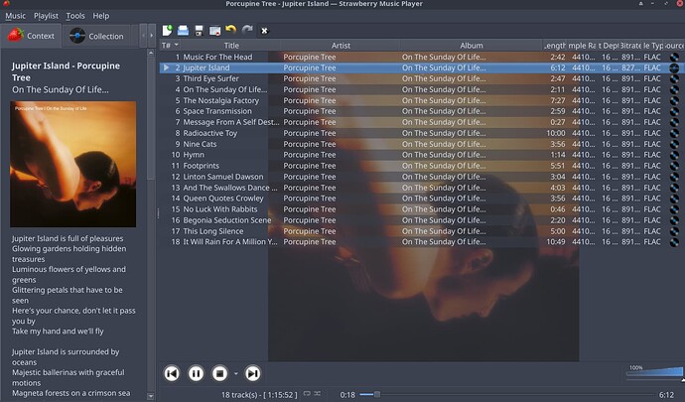Sort by Bitrate column header
Image resolution: width=685 pixels, height=402 pixels.
tap(630, 45)
